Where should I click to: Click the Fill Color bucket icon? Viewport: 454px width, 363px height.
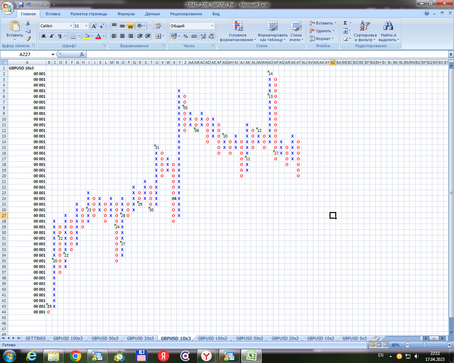[x=86, y=36]
